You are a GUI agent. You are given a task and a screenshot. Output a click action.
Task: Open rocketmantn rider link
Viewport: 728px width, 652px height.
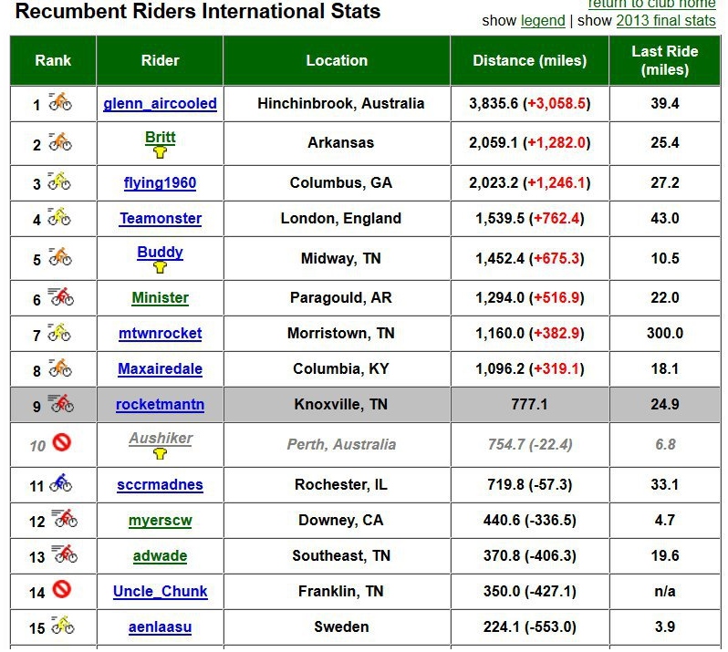tap(160, 404)
